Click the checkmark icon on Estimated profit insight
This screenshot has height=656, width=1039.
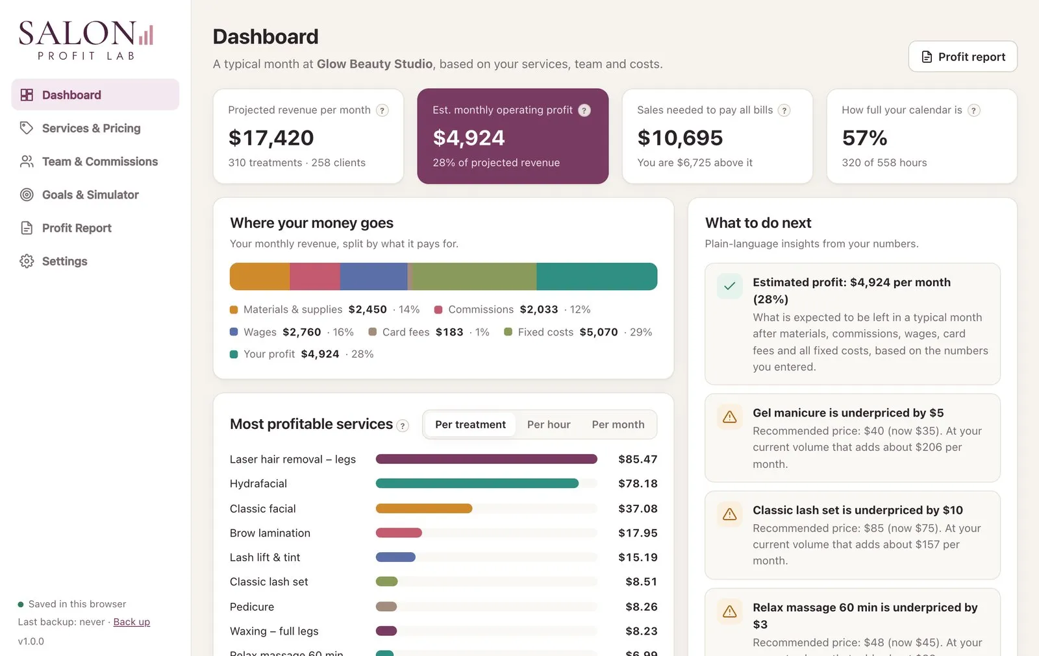(730, 286)
